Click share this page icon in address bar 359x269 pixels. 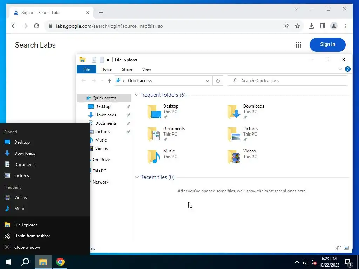(x=286, y=26)
